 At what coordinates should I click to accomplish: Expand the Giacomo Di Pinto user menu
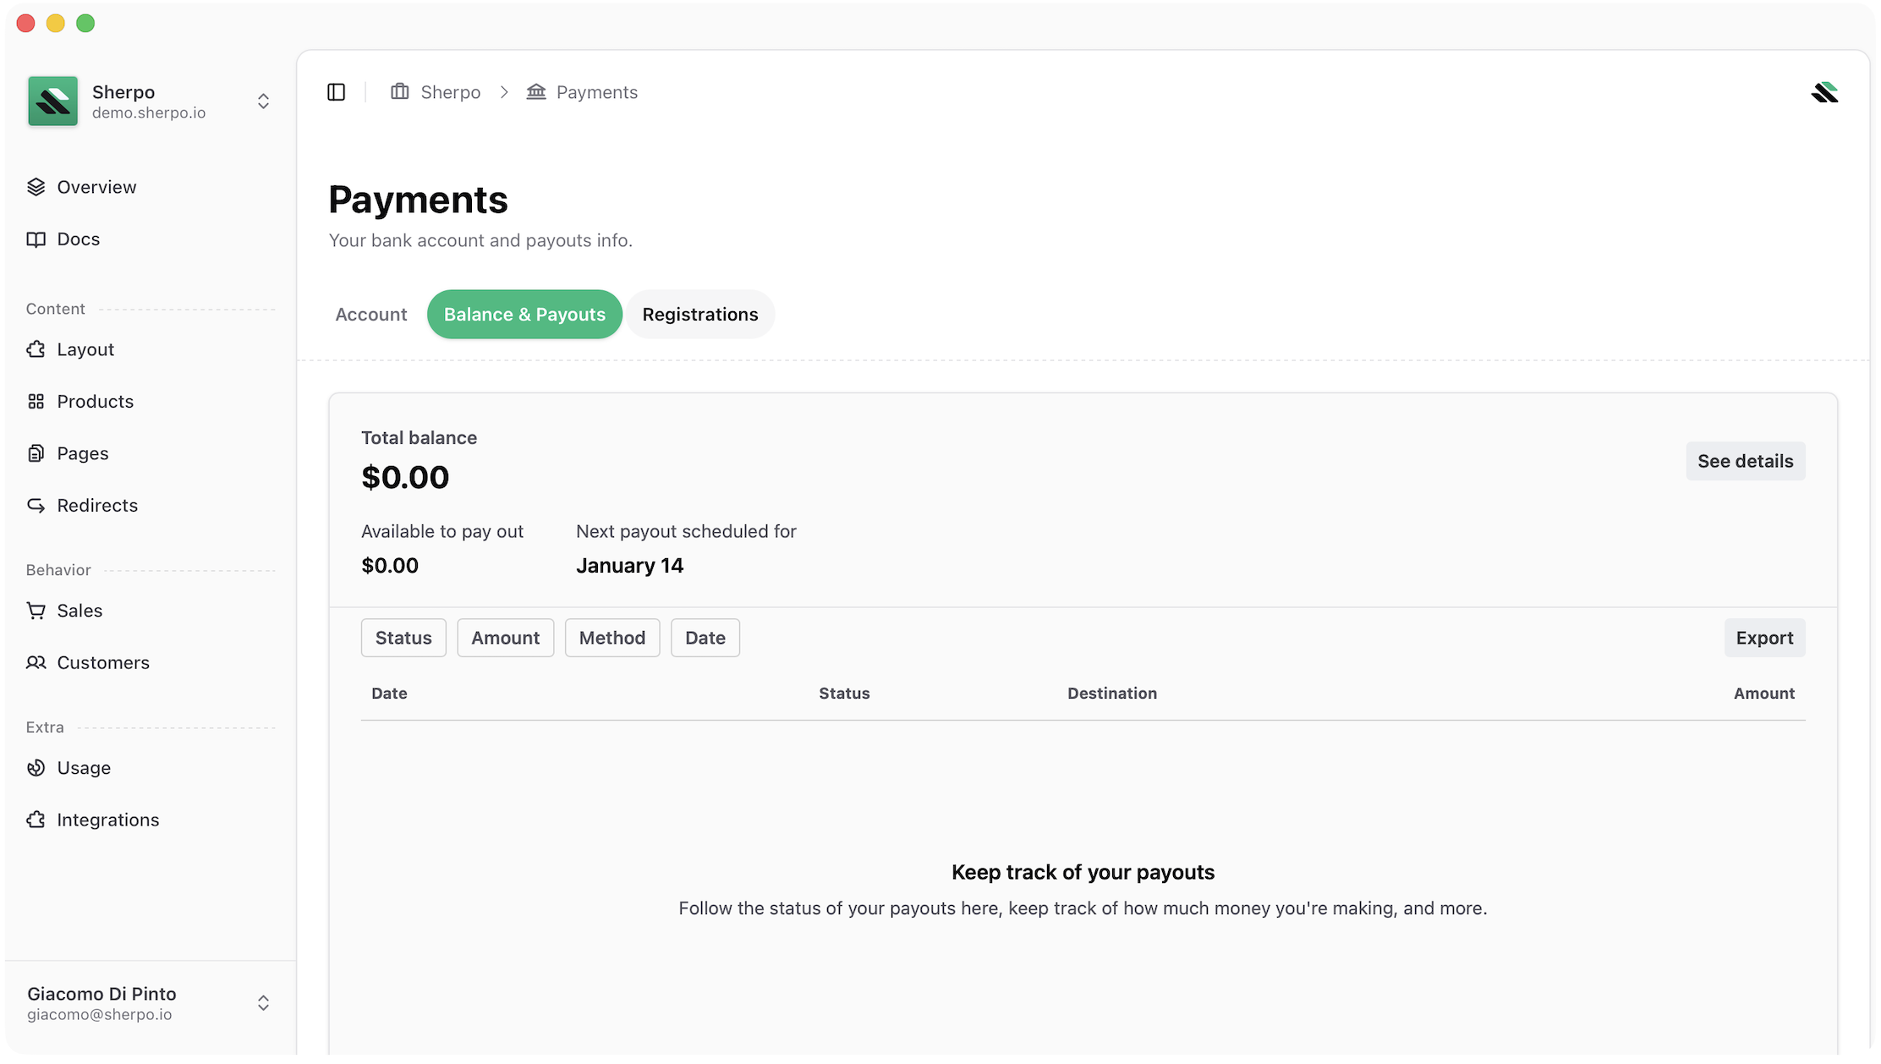(263, 1003)
